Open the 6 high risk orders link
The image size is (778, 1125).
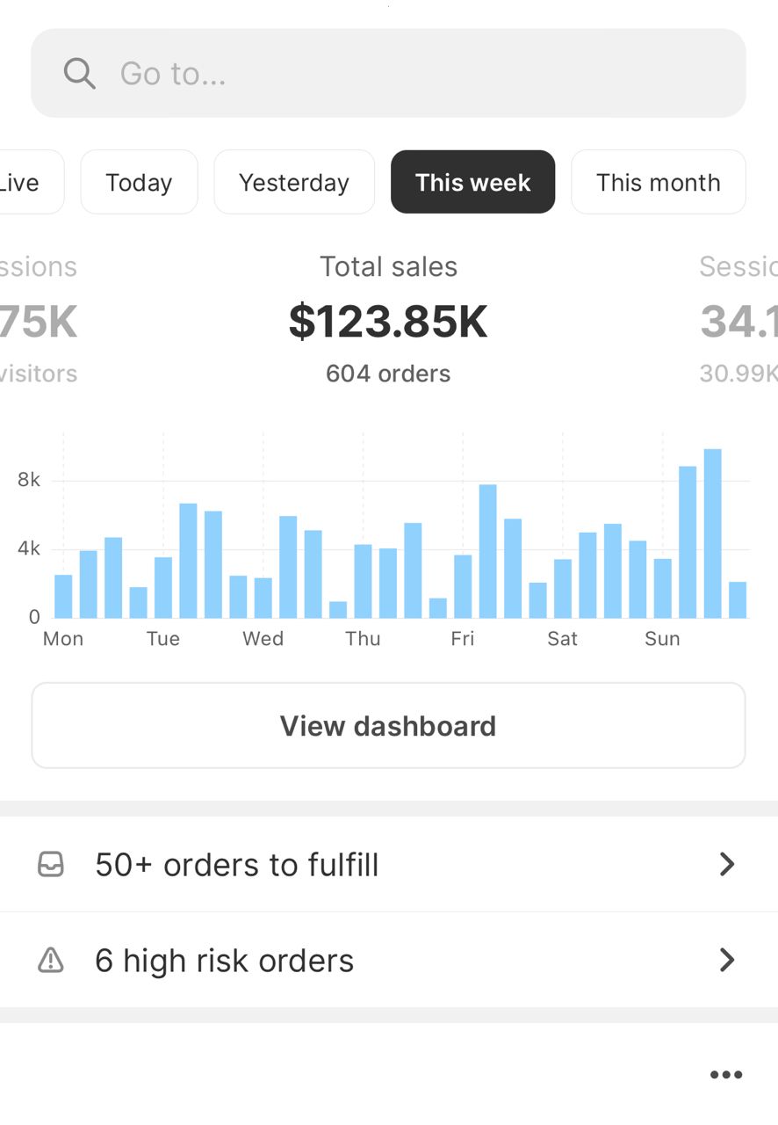(x=225, y=961)
